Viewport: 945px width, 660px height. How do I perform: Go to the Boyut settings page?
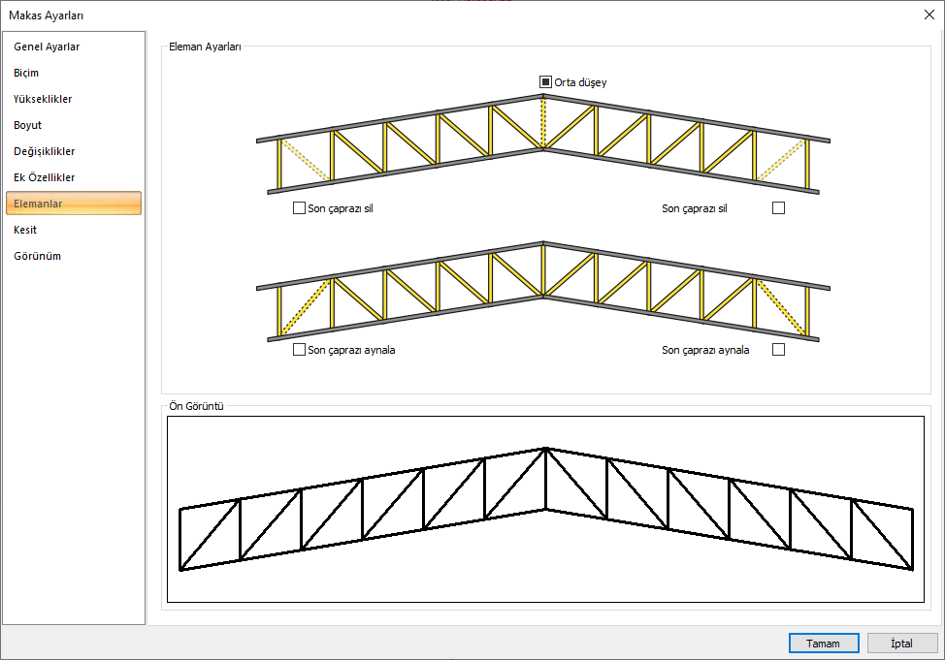[27, 125]
